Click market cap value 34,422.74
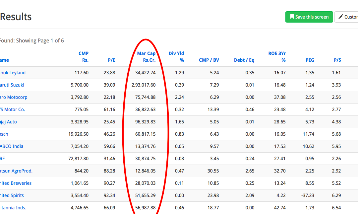 (146, 73)
